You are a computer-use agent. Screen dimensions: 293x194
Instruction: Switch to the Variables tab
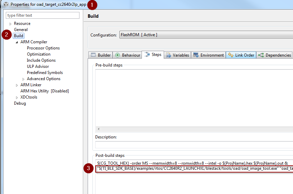(180, 55)
